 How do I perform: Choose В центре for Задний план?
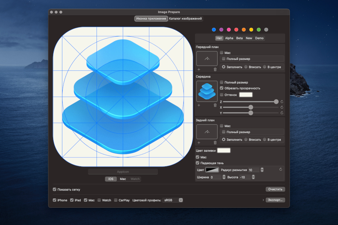click(265, 139)
